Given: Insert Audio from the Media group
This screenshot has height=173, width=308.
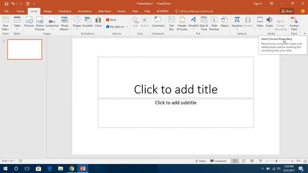Looking at the screenshot, I should coord(269,24).
